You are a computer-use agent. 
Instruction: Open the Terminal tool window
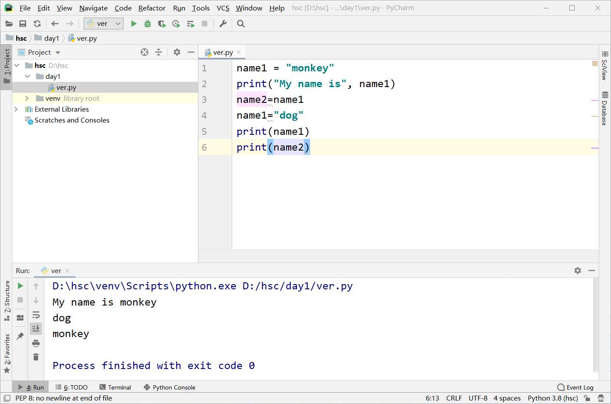(x=115, y=387)
